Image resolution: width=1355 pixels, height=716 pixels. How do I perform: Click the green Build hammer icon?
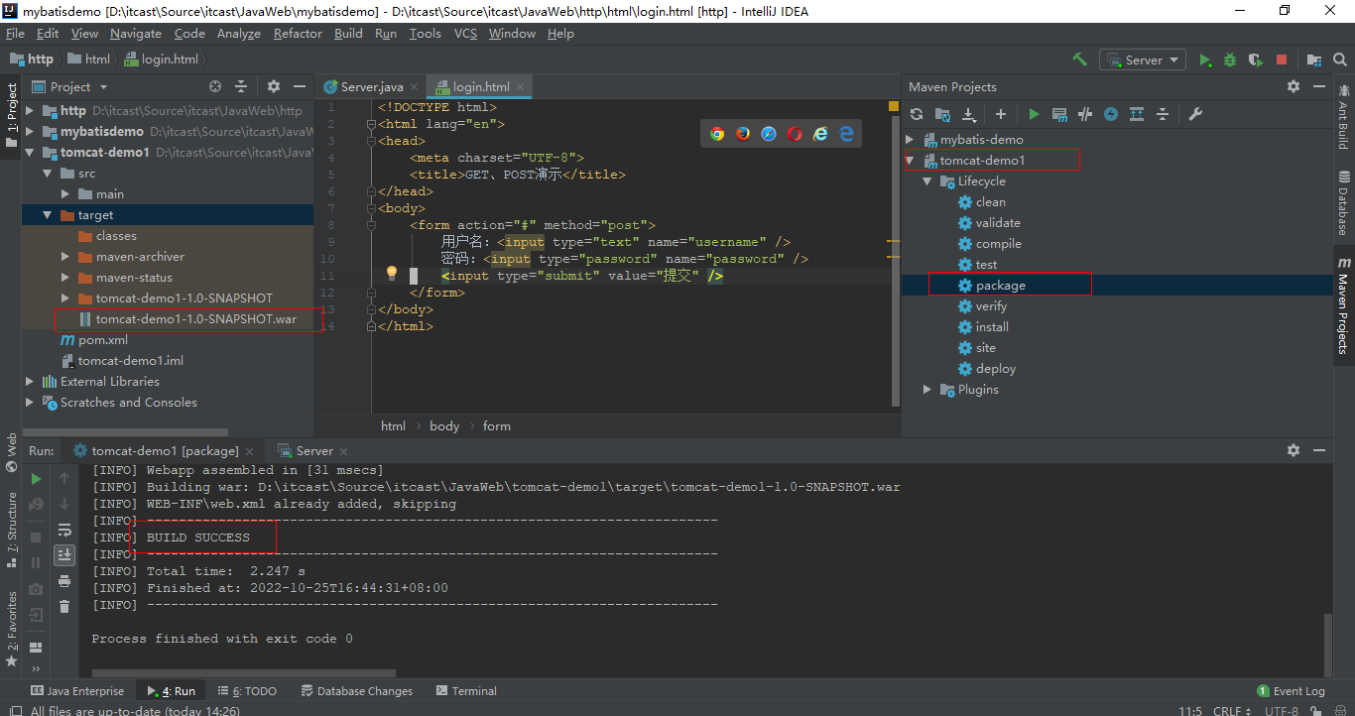coord(1079,60)
